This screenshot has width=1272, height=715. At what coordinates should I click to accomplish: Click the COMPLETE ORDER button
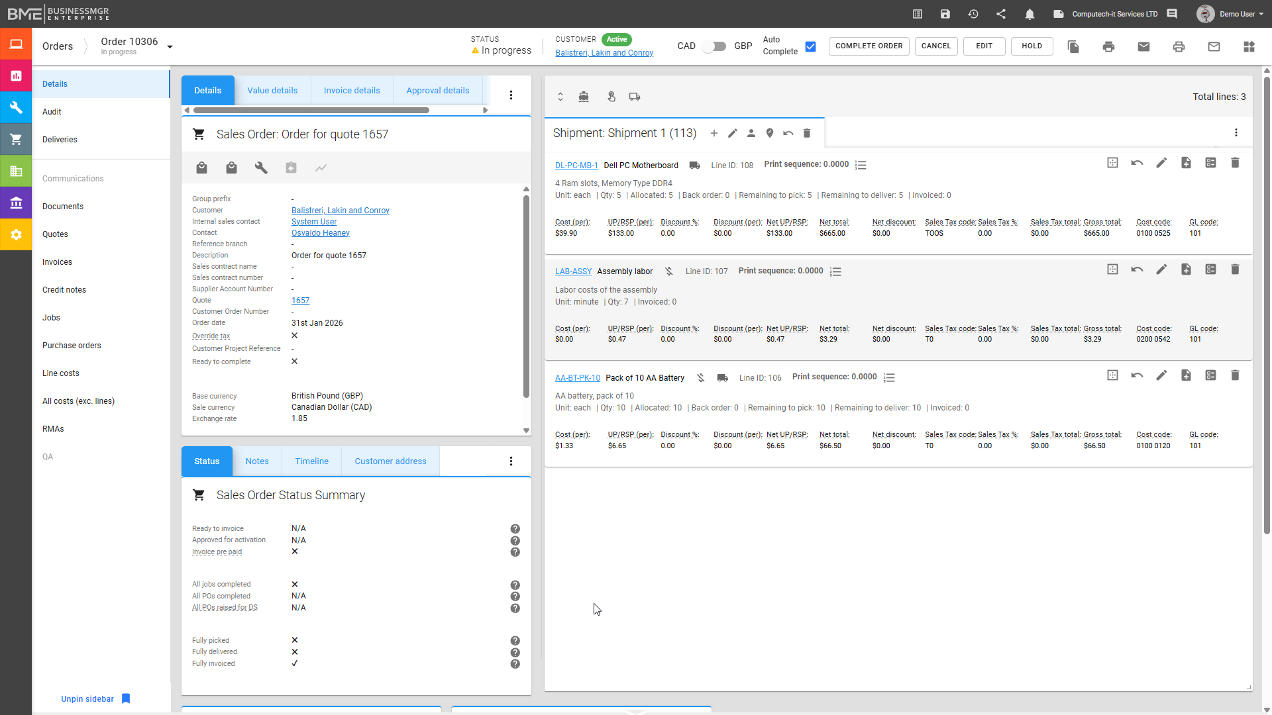click(869, 46)
